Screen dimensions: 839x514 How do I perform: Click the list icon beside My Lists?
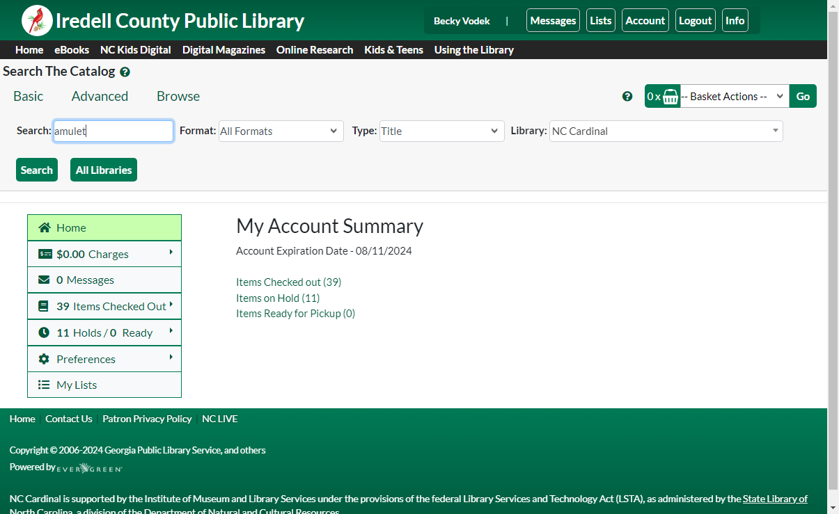[x=44, y=385]
